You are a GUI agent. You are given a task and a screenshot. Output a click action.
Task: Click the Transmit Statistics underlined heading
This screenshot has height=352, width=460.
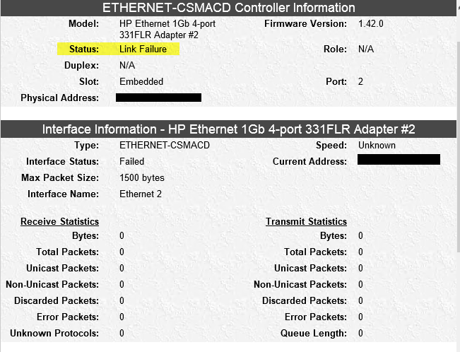click(x=306, y=221)
